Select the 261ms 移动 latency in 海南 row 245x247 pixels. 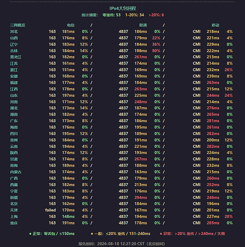point(213,127)
